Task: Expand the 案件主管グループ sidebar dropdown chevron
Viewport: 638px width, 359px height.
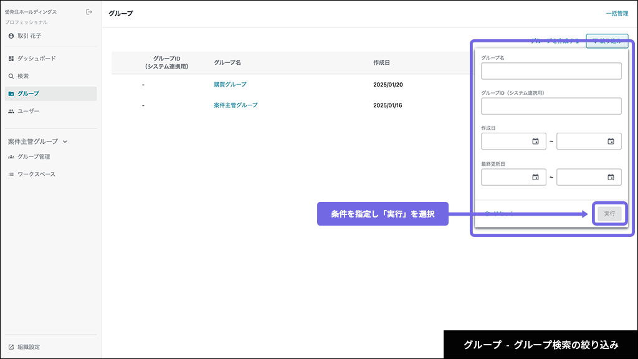Action: pyautogui.click(x=65, y=141)
